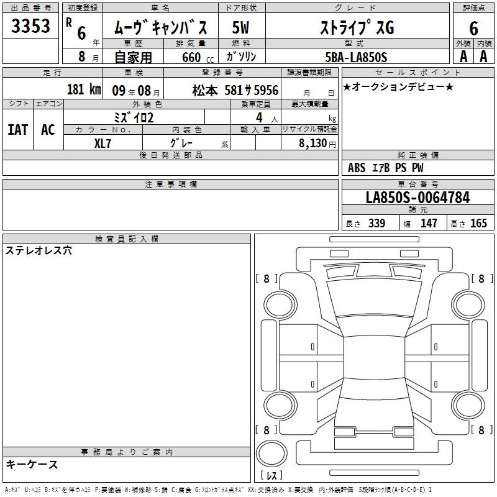Select the interior grade A under 内装
The height and width of the screenshot is (497, 497).
[x=483, y=56]
